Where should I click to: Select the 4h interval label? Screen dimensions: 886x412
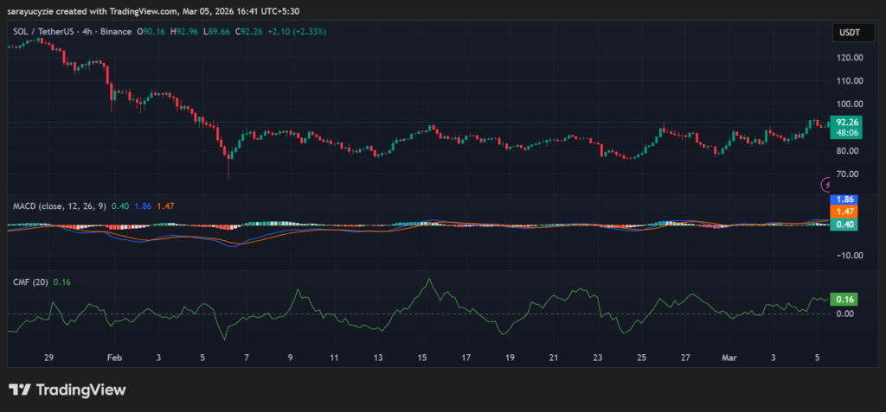pos(97,31)
